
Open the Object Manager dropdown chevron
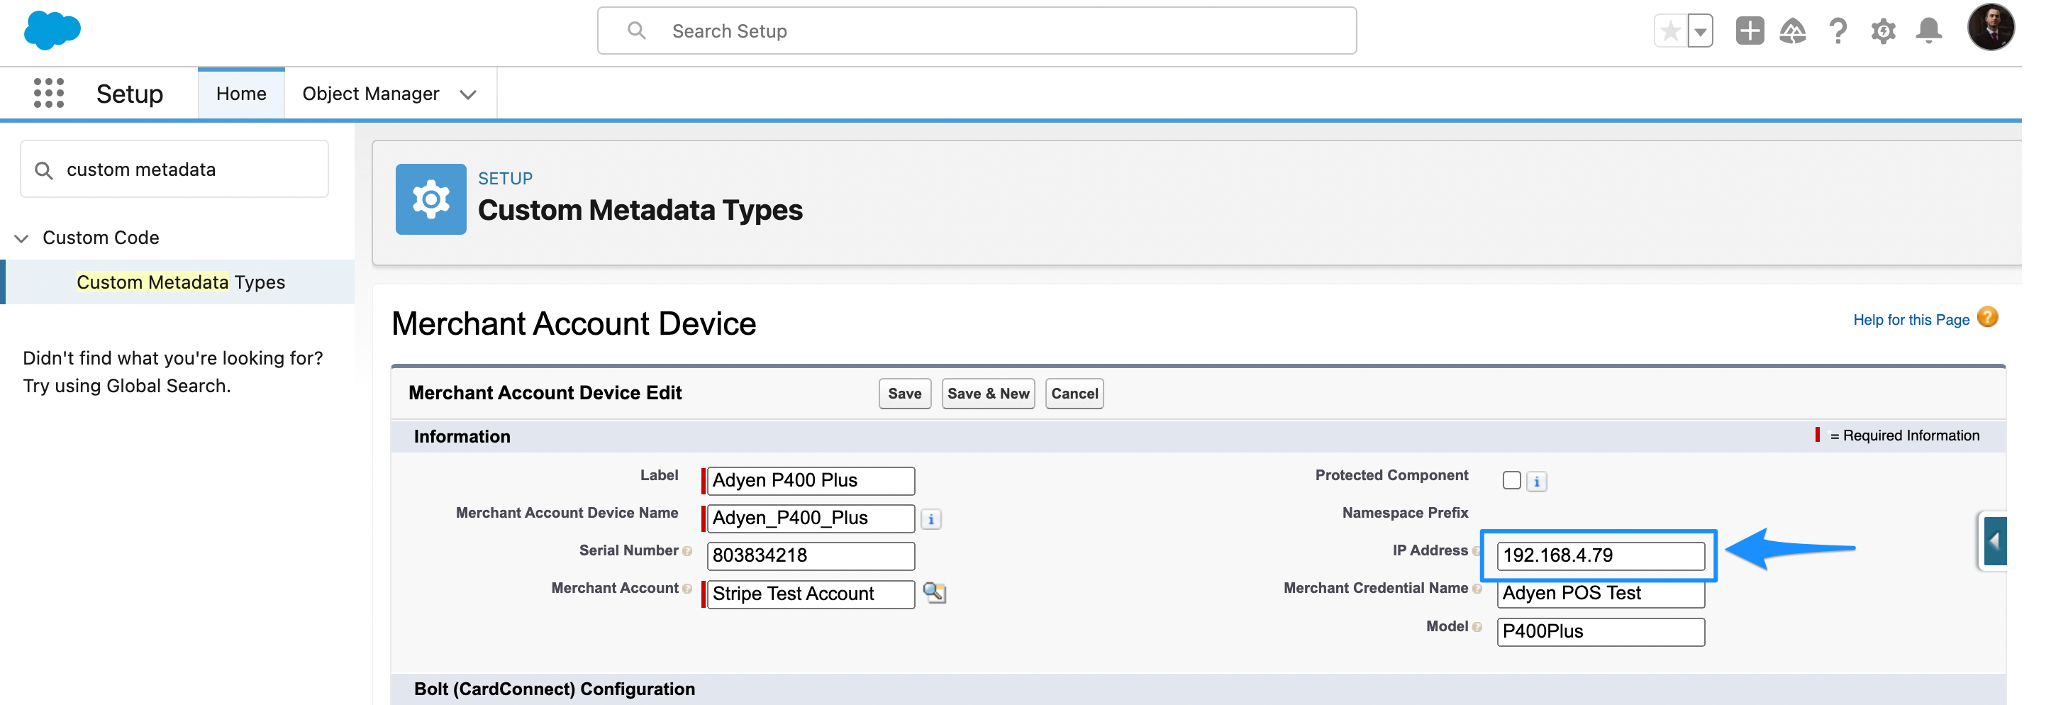468,95
